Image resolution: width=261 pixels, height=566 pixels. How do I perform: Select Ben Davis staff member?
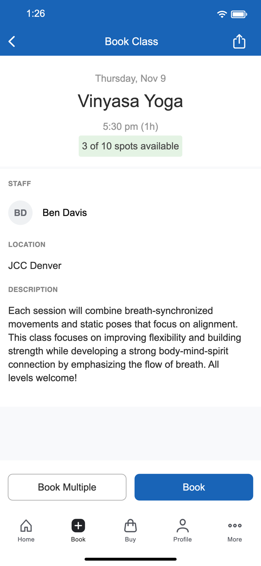64,212
